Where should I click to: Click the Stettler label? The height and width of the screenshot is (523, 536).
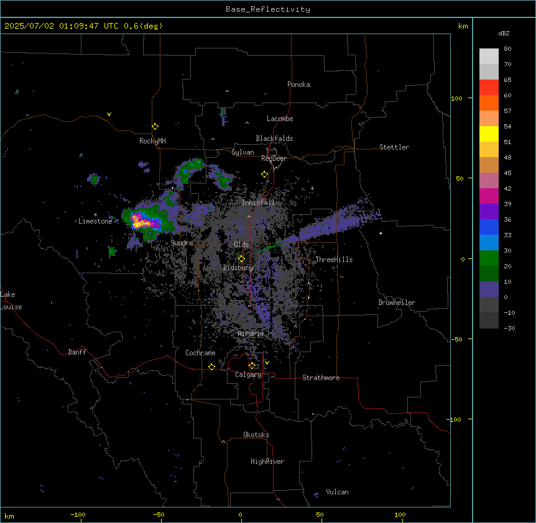click(x=394, y=147)
